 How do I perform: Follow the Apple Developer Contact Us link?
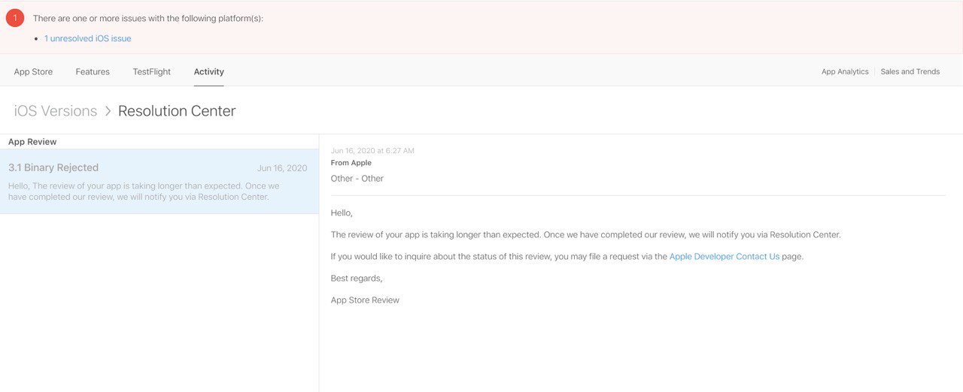725,257
